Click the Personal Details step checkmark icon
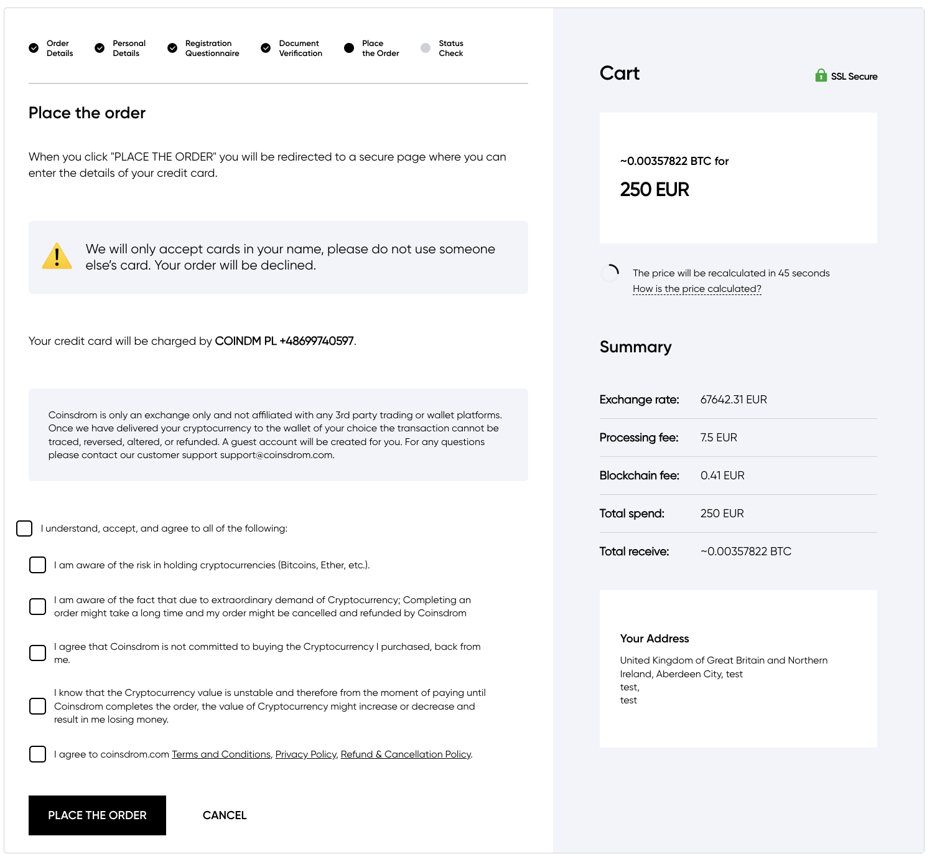The image size is (932, 859). 100,48
